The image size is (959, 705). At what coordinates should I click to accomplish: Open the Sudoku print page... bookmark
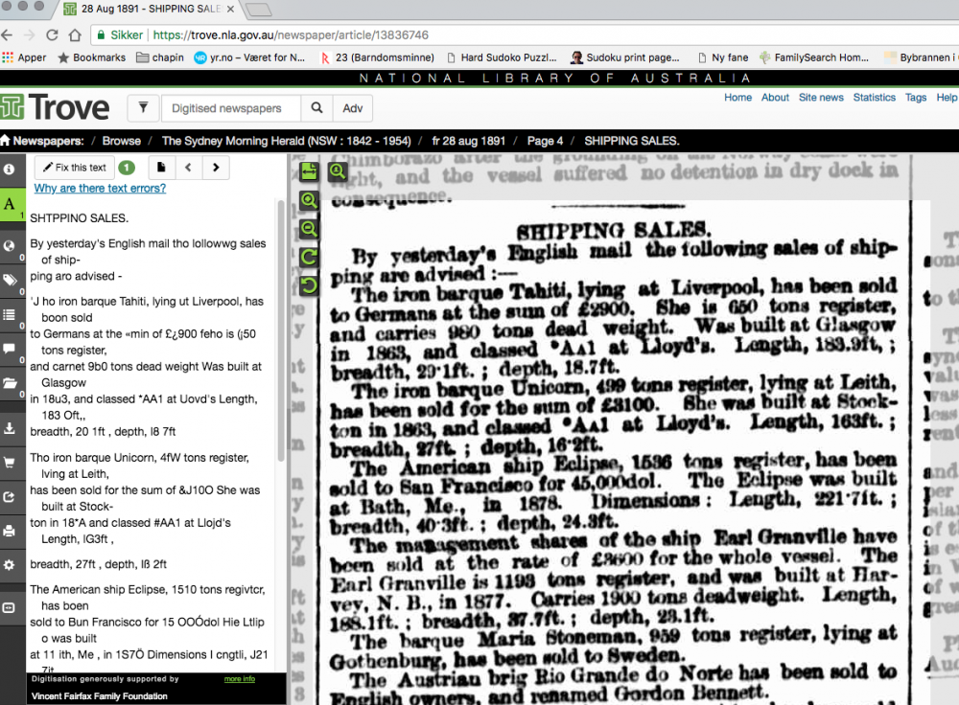(625, 57)
